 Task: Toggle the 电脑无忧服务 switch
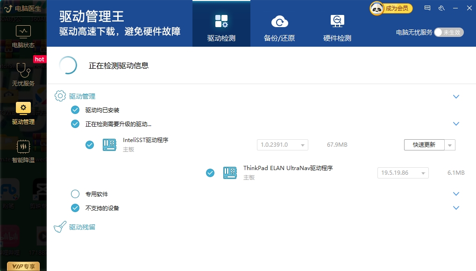[449, 32]
